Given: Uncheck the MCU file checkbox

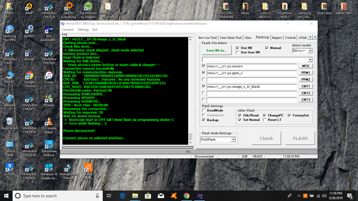Looking at the screenshot, I should point(204,66).
